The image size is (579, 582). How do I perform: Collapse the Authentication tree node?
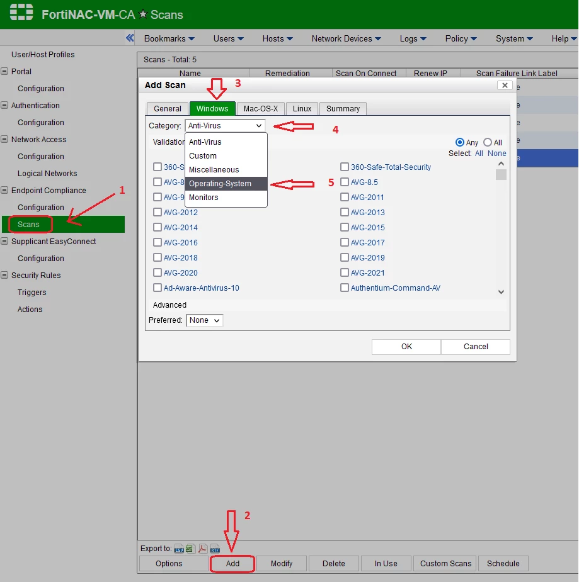[4, 106]
